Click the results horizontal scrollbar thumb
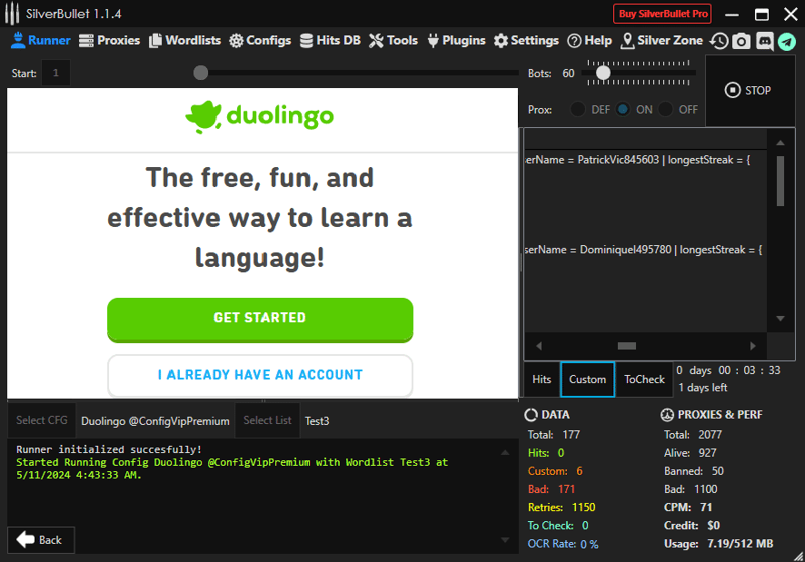805x562 pixels. tap(627, 346)
